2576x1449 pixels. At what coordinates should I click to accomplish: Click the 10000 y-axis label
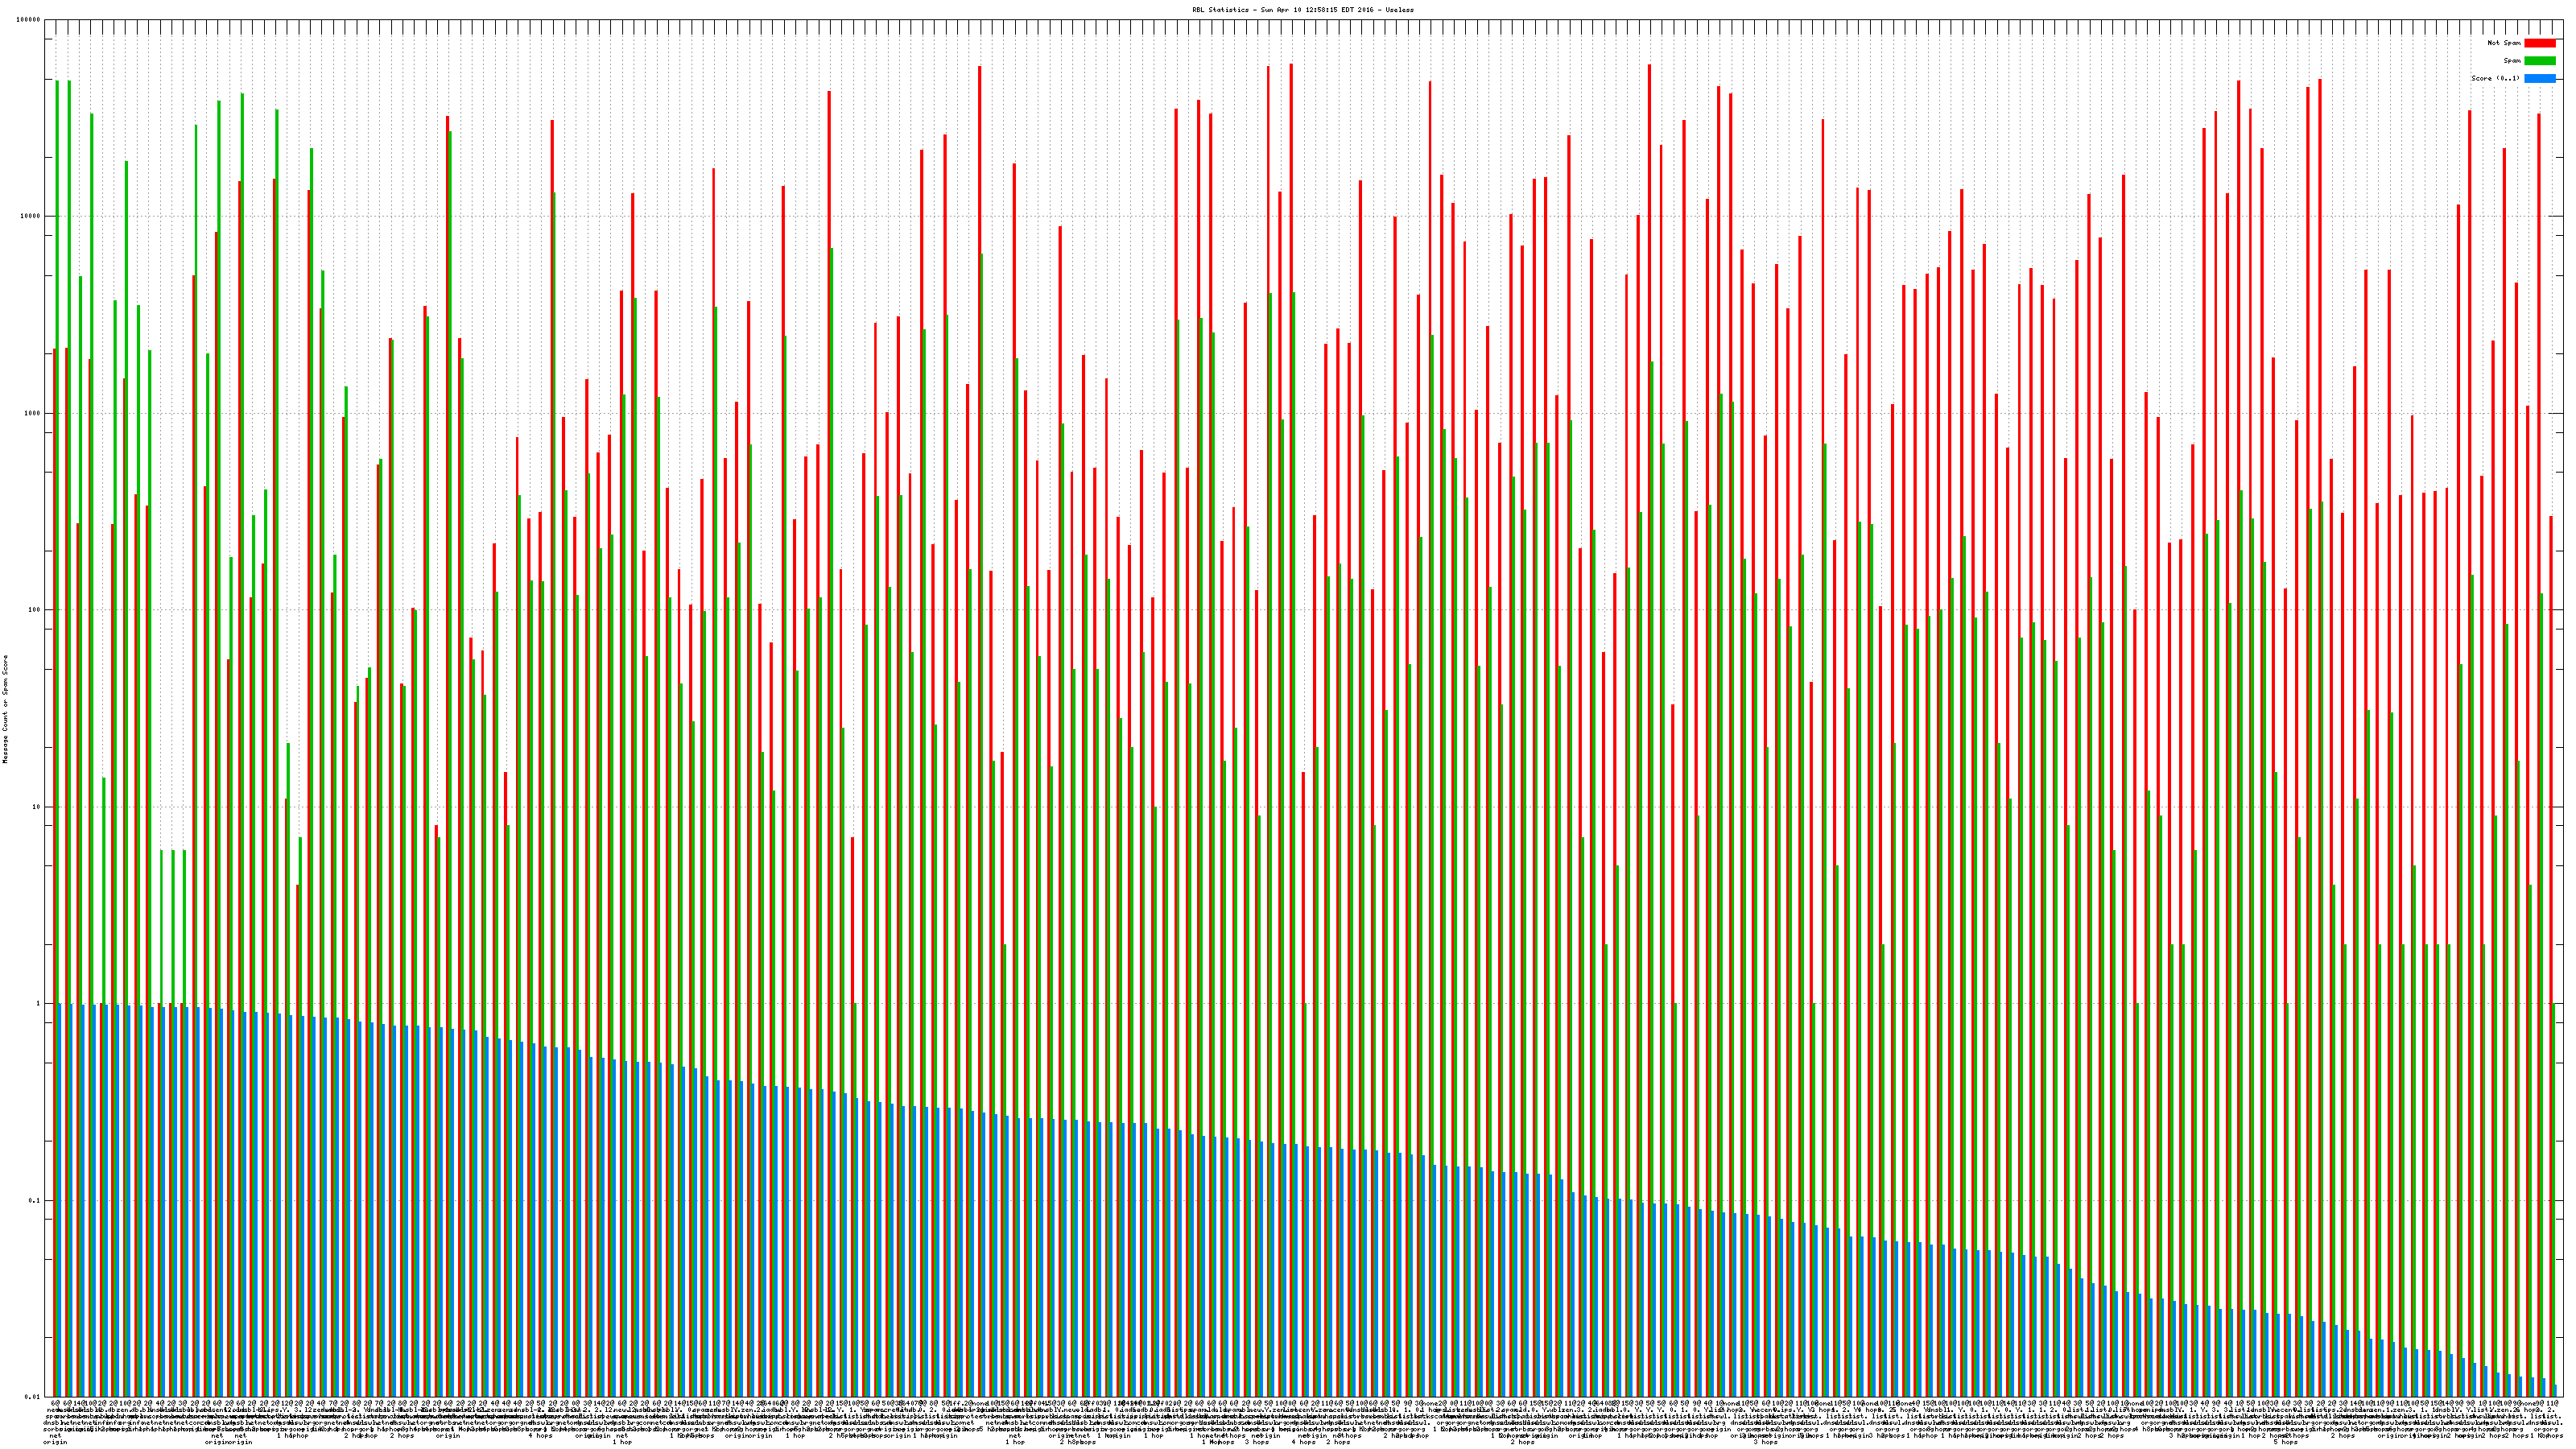click(x=31, y=217)
